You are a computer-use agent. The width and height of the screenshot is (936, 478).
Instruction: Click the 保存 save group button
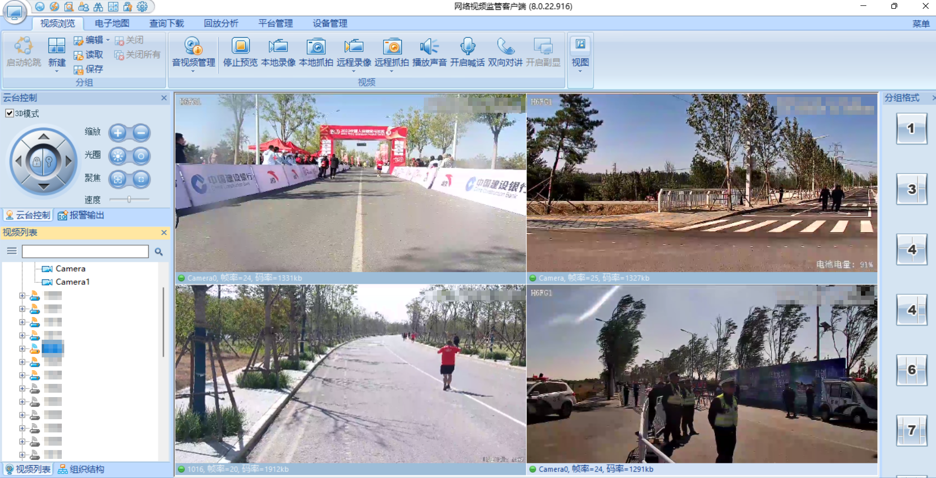89,69
